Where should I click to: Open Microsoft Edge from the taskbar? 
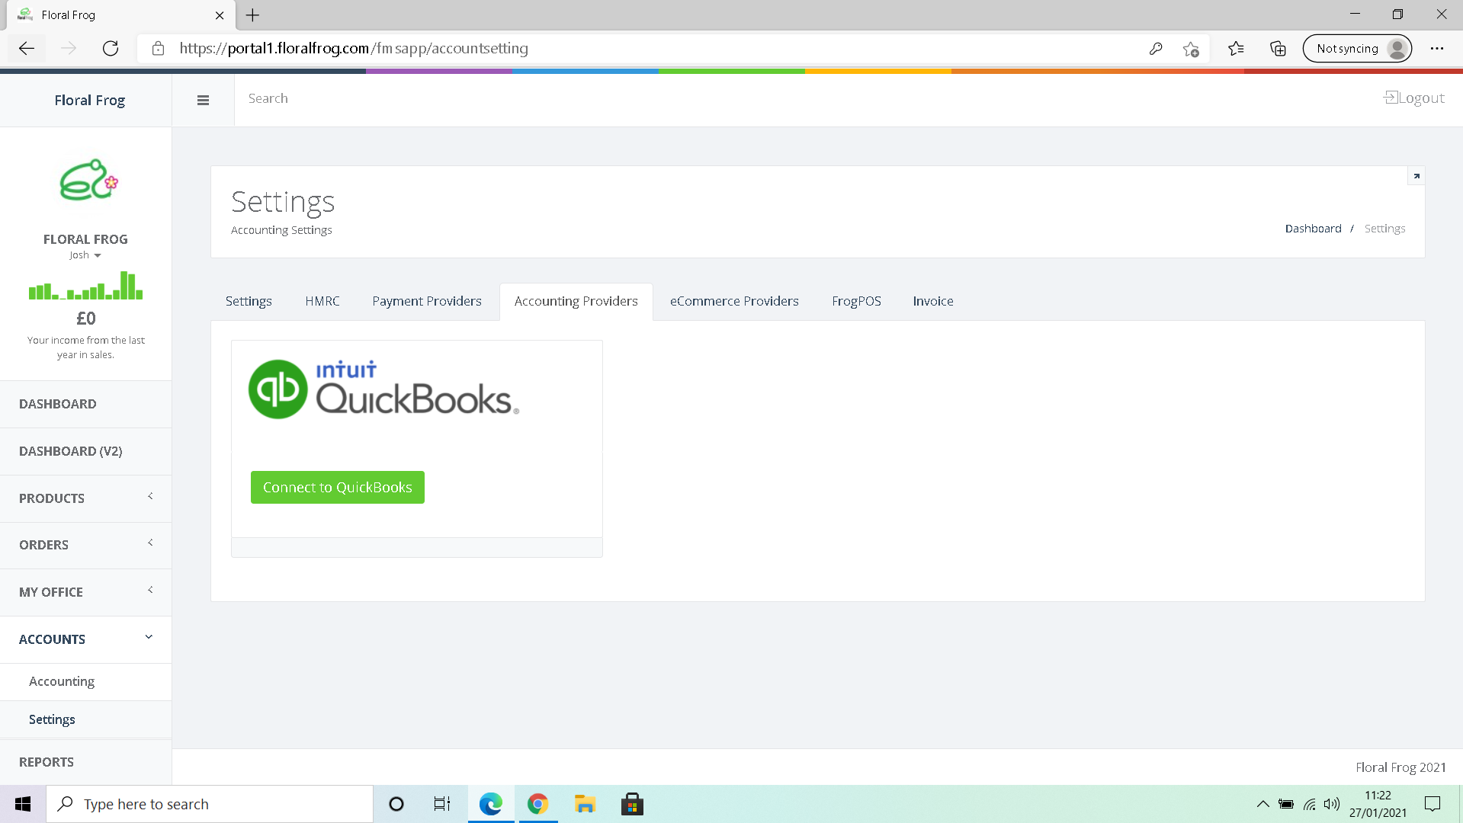click(x=490, y=804)
